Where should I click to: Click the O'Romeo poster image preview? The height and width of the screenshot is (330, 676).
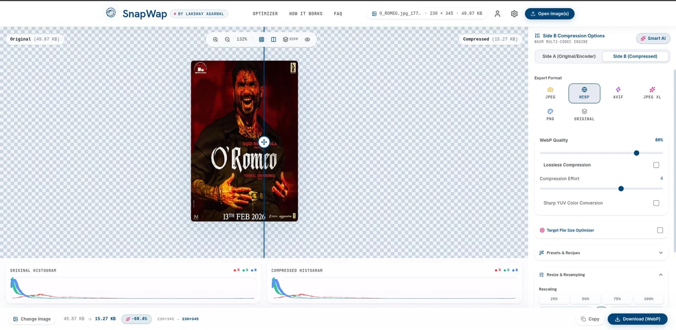[244, 141]
